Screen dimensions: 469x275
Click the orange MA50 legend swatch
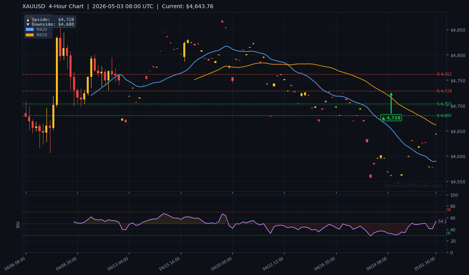click(x=30, y=35)
